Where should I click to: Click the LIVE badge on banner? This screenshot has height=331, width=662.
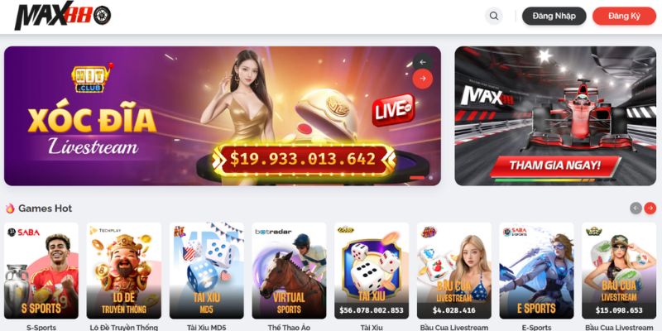(393, 110)
